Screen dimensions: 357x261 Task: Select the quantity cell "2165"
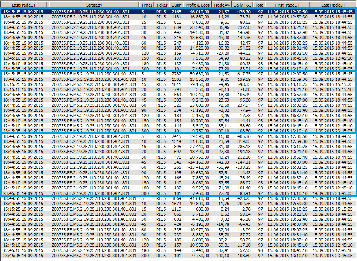(x=176, y=12)
